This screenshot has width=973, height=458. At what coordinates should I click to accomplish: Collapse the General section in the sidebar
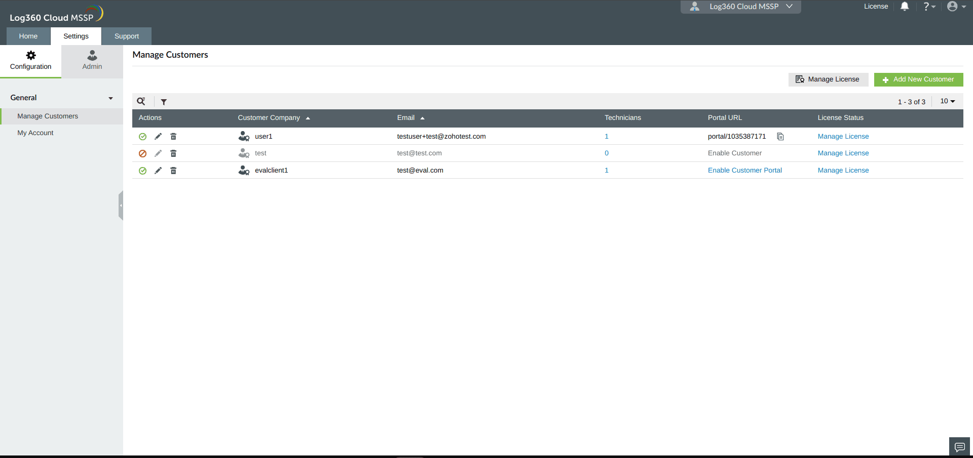(110, 98)
